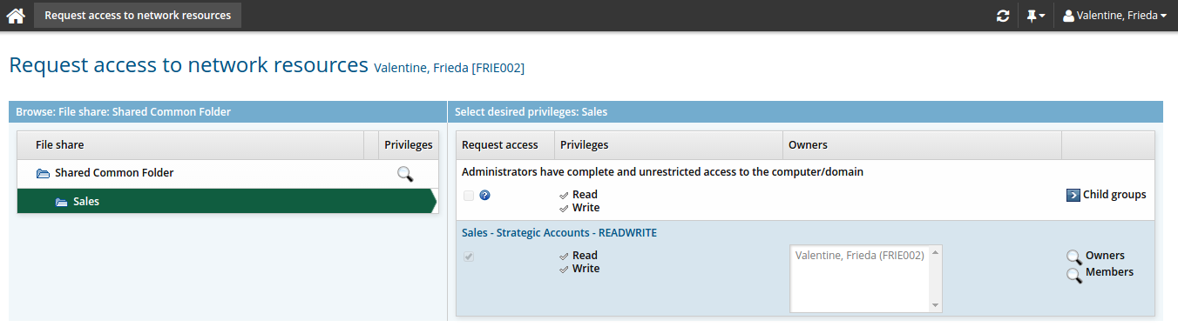Select the Sales folder tree item
Image resolution: width=1178 pixels, height=327 pixels.
click(226, 202)
